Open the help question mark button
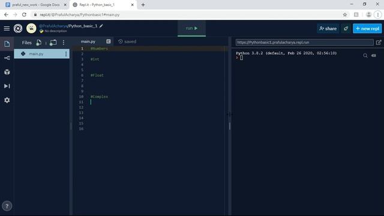The width and height of the screenshot is (384, 216). 7,206
